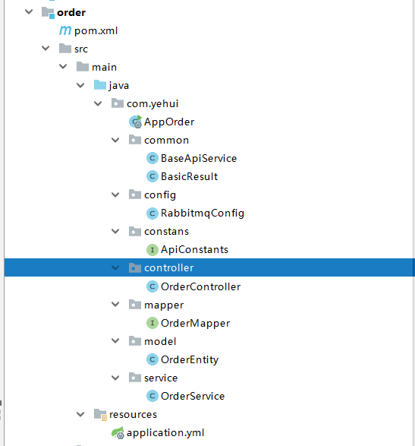
Task: Collapse the mapper package chevron
Action: 115,305
